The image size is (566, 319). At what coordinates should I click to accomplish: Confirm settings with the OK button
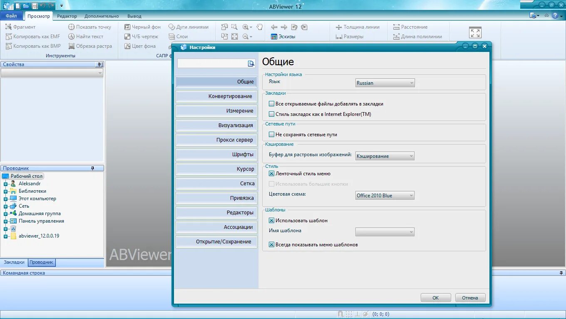[x=435, y=297]
